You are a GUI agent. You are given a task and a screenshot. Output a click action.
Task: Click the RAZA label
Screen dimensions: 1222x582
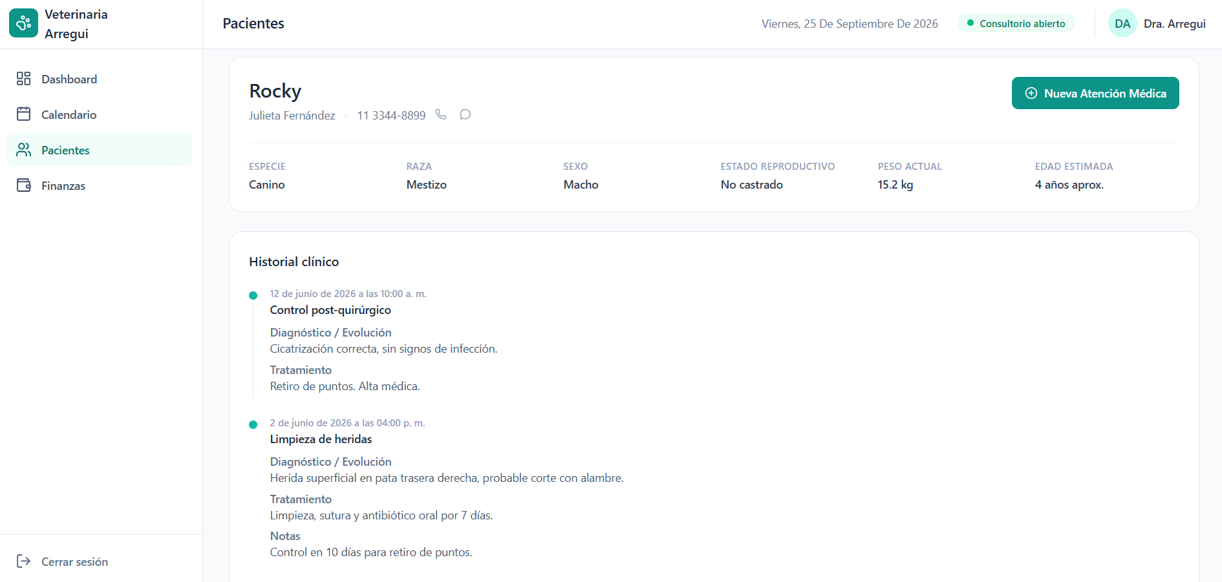[x=419, y=167]
